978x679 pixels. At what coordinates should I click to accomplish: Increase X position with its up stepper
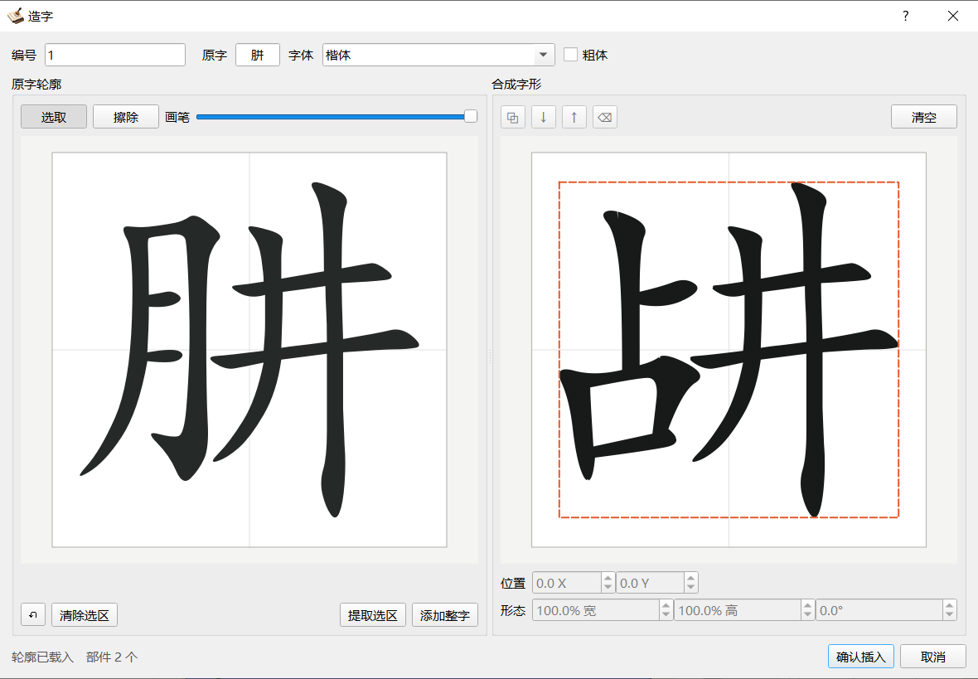click(x=608, y=578)
